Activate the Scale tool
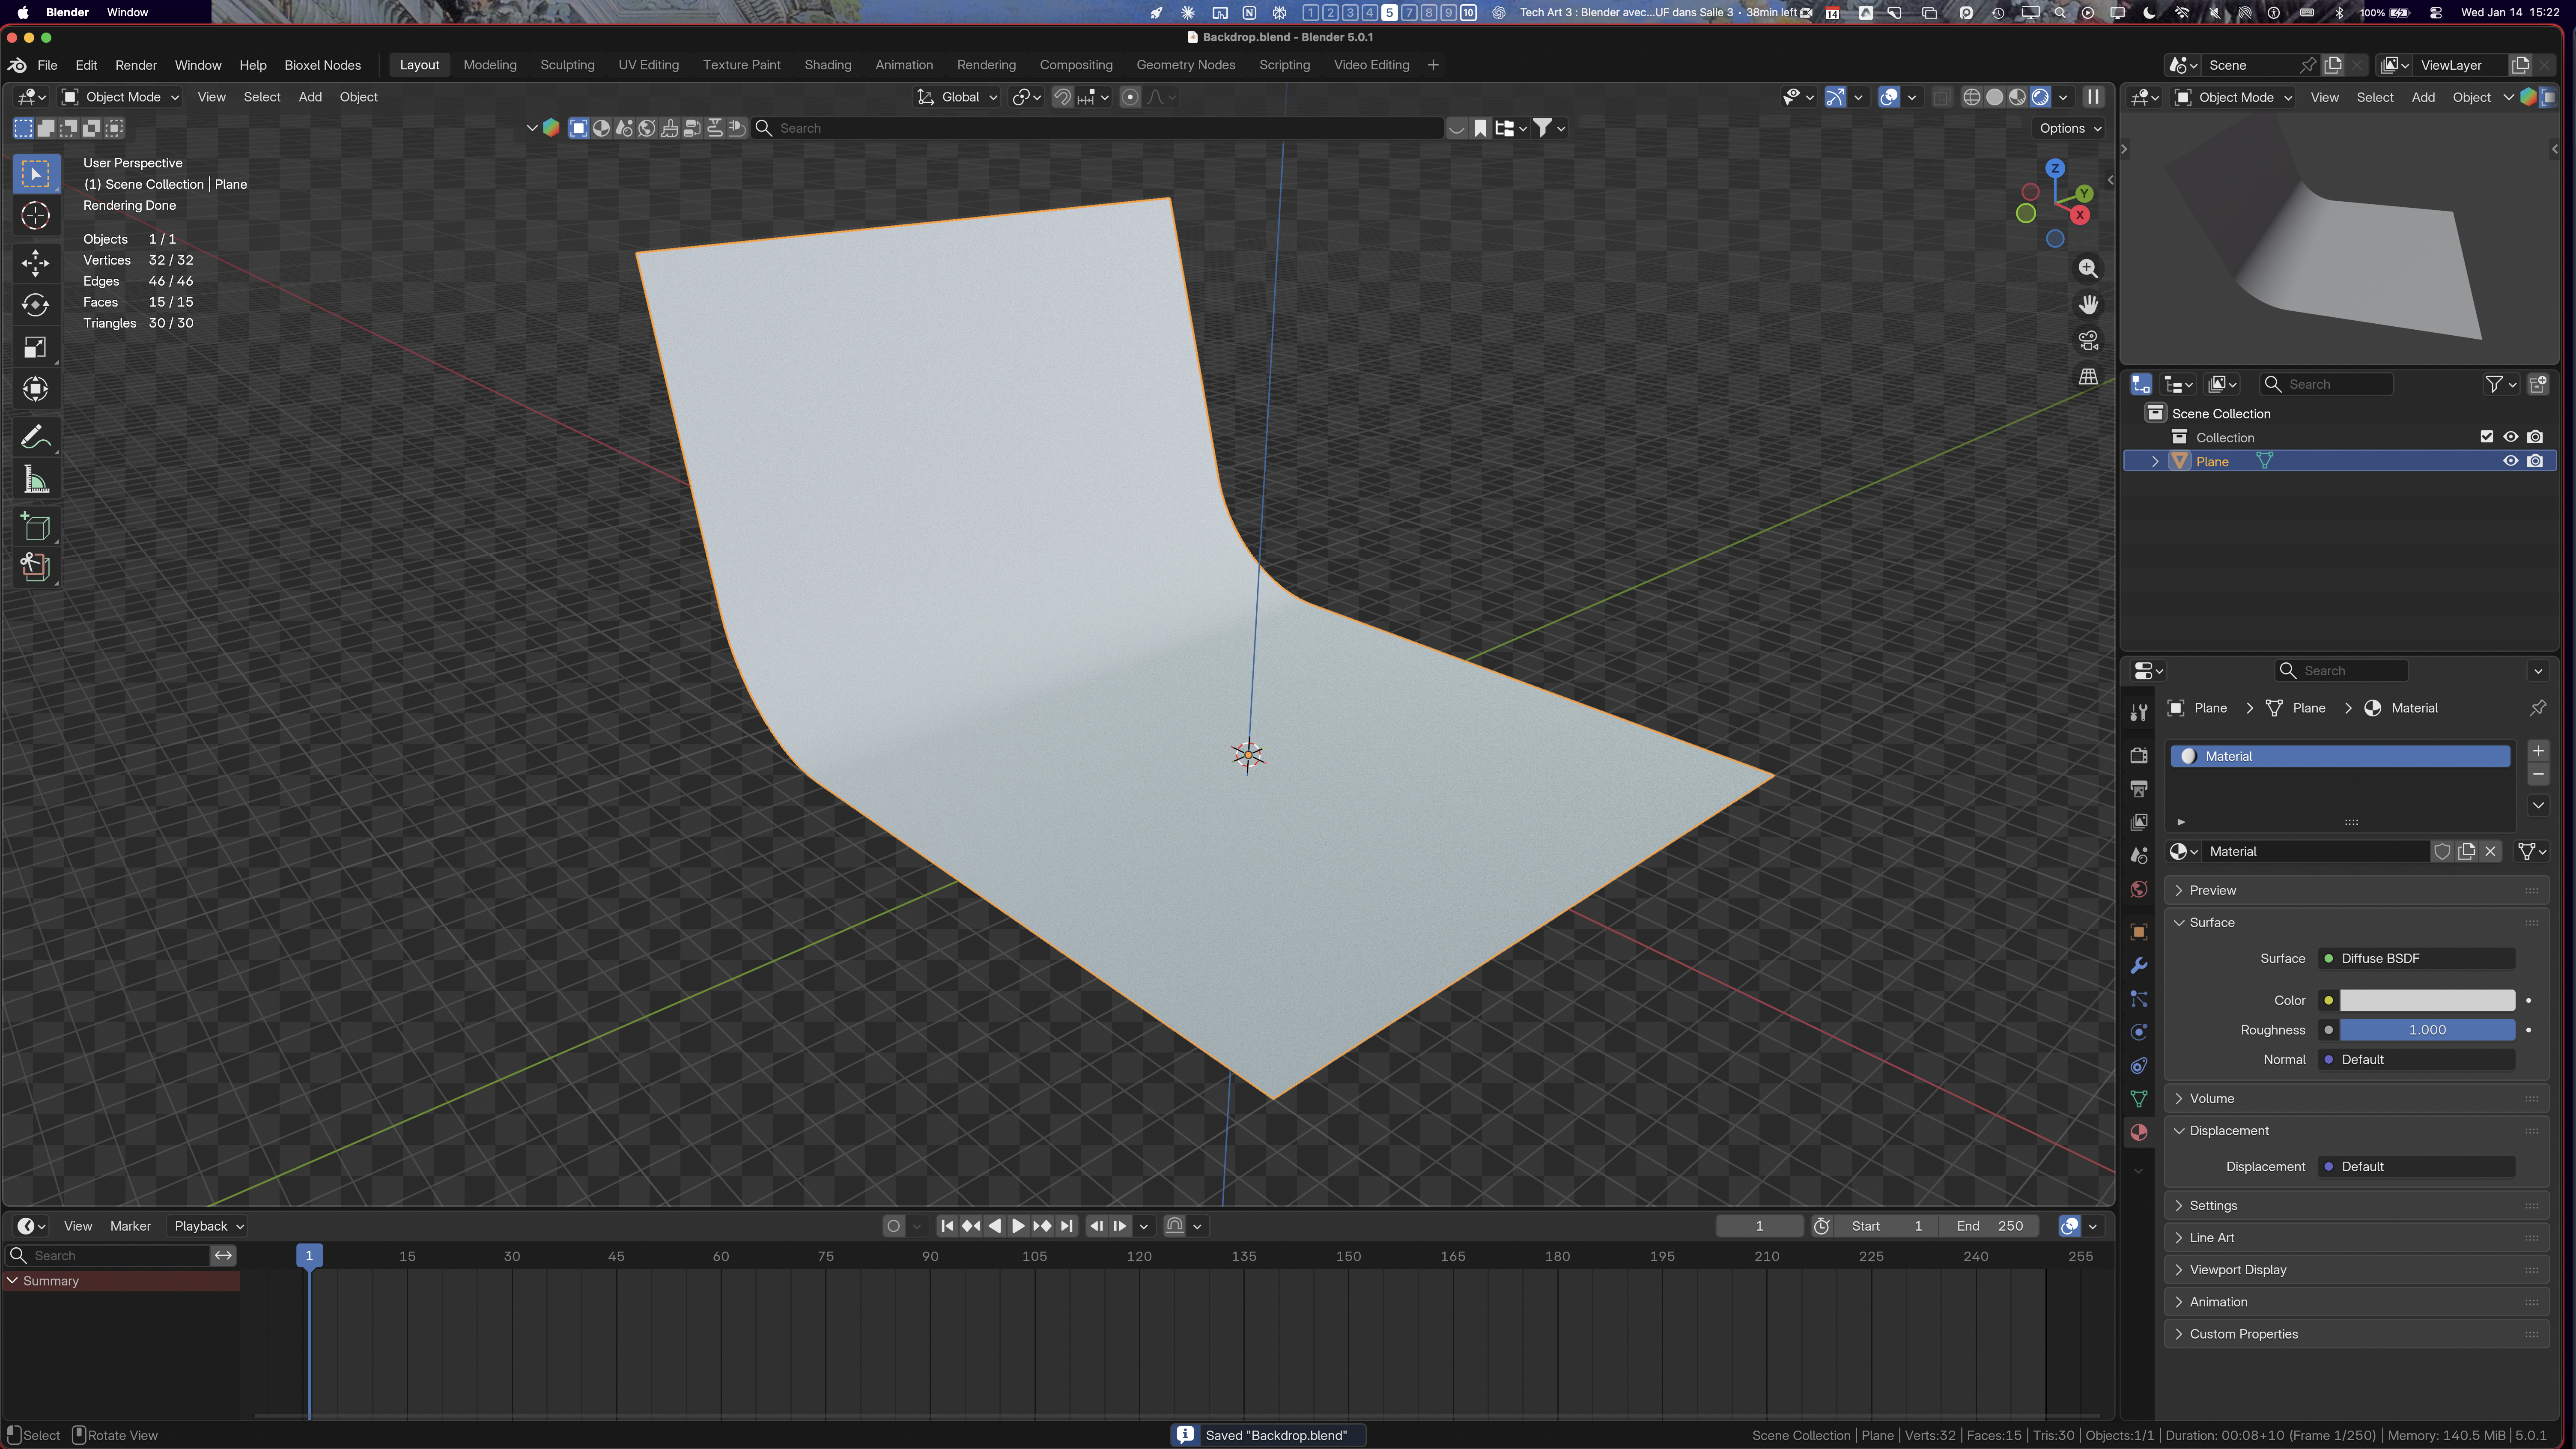2576x1449 pixels. (x=36, y=347)
